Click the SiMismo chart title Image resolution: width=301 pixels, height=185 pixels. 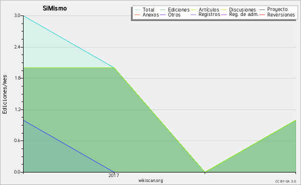pyautogui.click(x=55, y=8)
